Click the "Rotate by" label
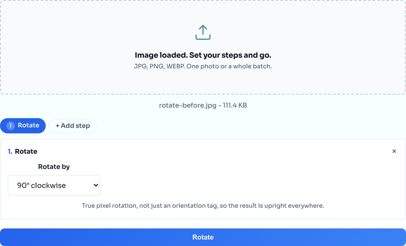 [54, 166]
